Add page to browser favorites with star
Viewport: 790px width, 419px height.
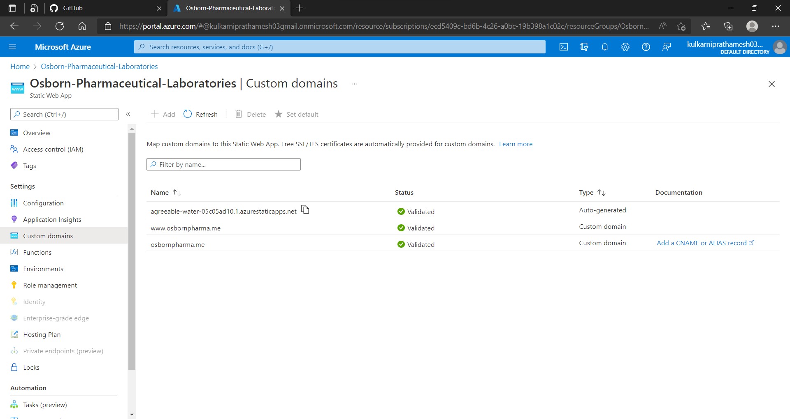click(681, 26)
